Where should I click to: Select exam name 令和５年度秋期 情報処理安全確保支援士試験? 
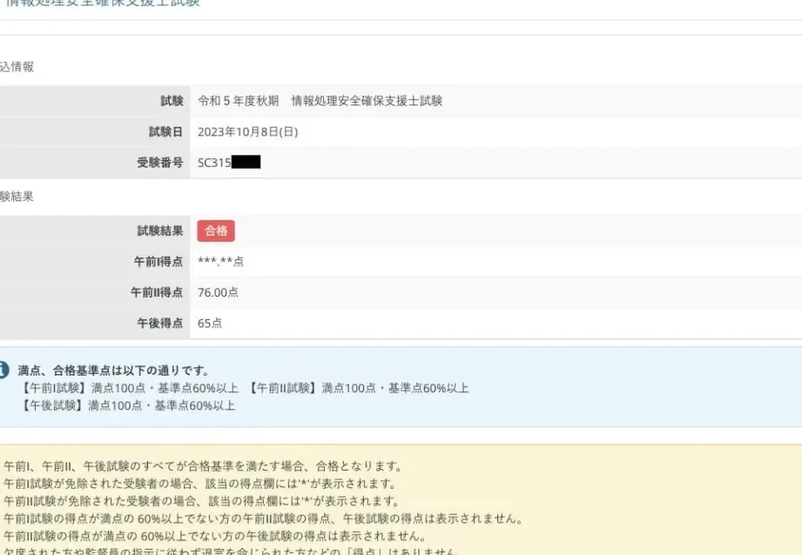tap(320, 101)
